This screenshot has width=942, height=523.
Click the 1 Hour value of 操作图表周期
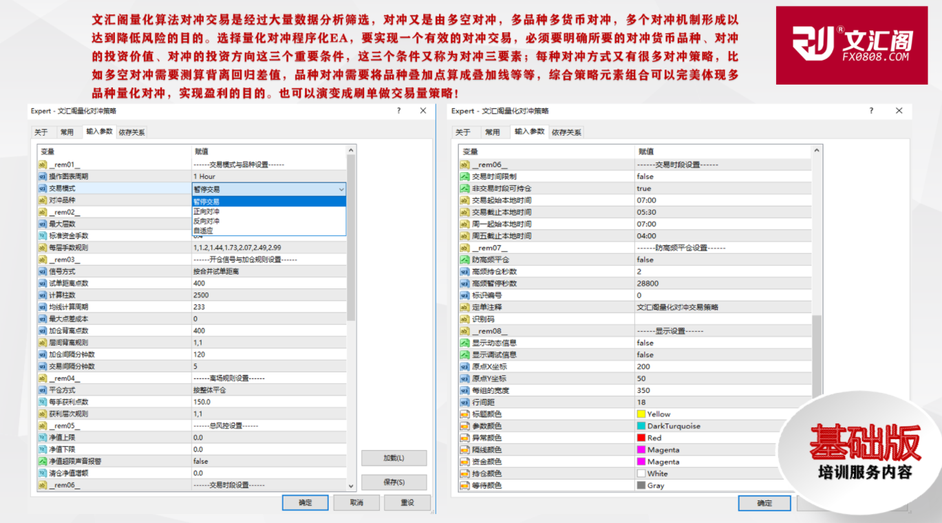click(204, 177)
